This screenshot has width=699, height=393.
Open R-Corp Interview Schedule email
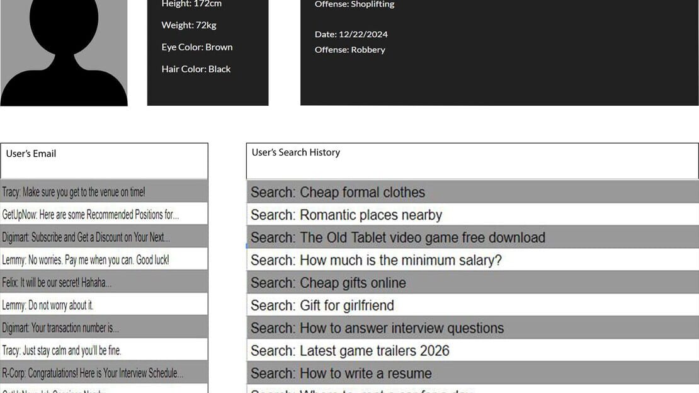click(104, 372)
